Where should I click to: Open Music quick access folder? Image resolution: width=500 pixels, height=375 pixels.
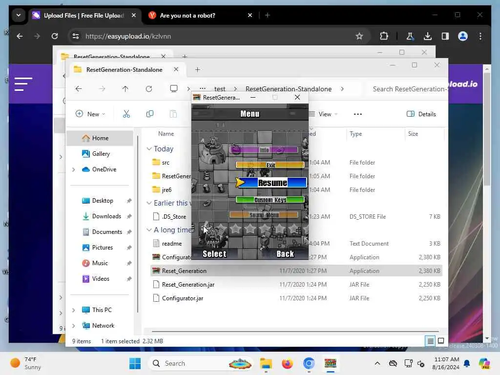pos(100,263)
